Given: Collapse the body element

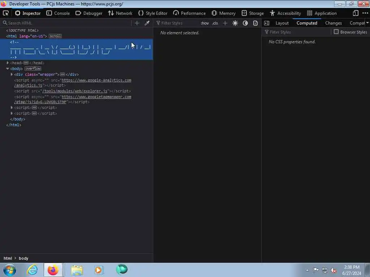Looking at the screenshot, I should click(8, 69).
